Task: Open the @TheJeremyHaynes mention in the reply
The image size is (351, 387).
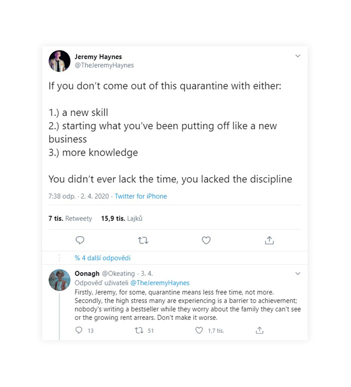Action: (160, 283)
